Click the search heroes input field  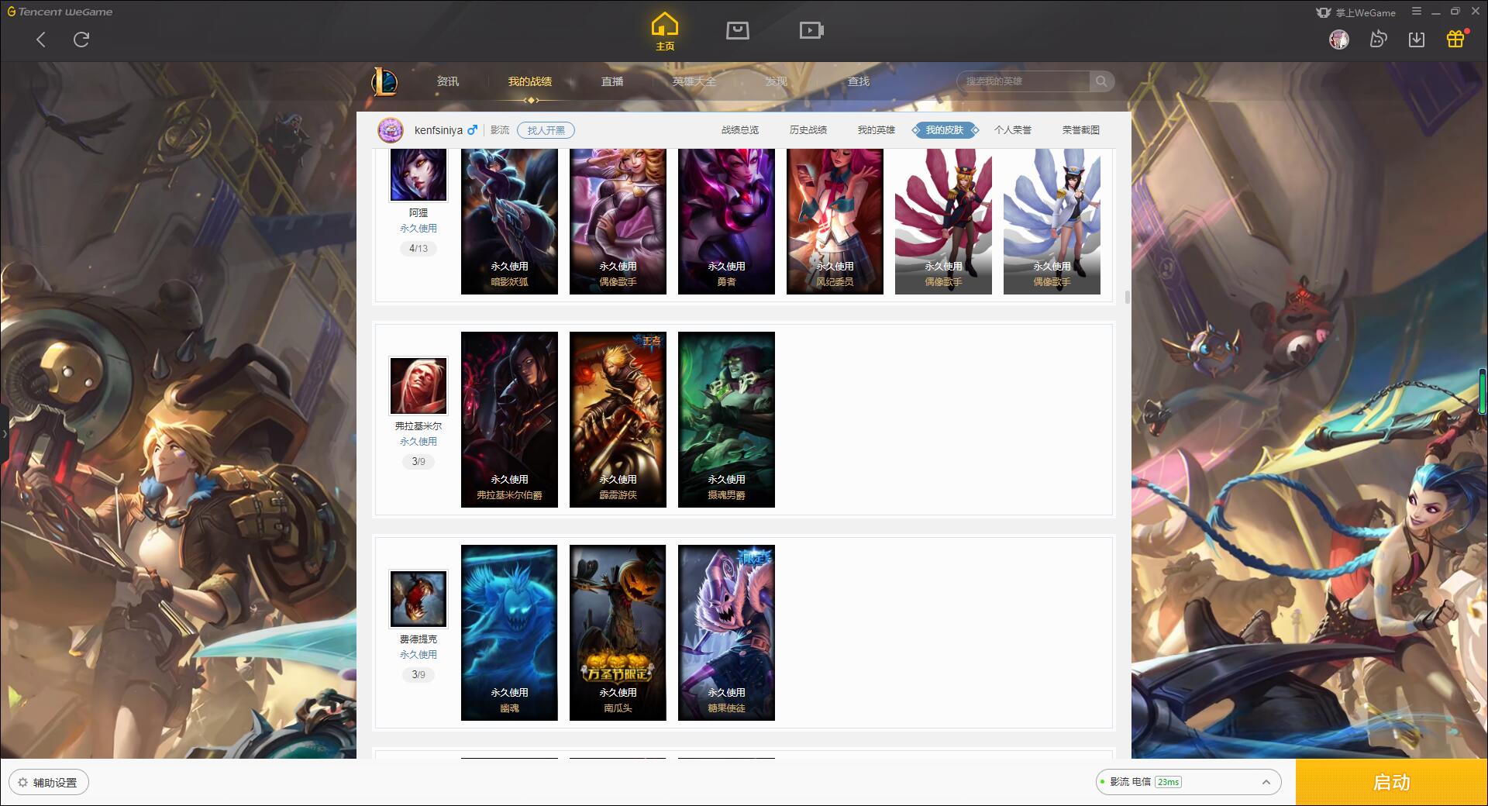click(x=1024, y=81)
